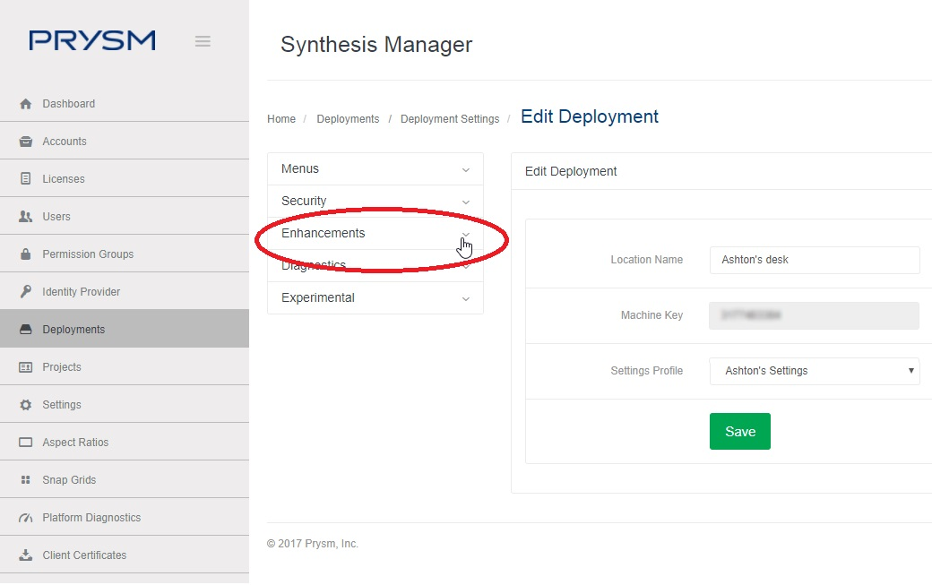
Task: Click the Deployments drive icon
Action: [26, 329]
